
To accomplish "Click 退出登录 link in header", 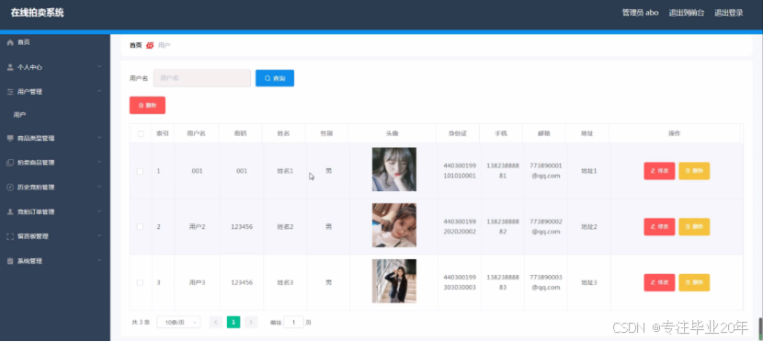I will tap(728, 13).
